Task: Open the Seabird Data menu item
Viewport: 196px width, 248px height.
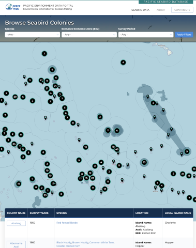Action: coord(140,10)
